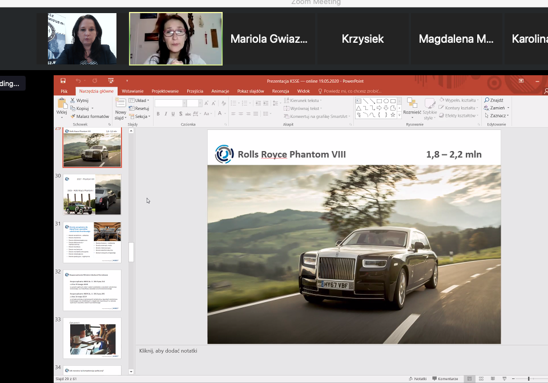The image size is (548, 383).
Task: Open Komentarze in the status bar
Action: (445, 378)
